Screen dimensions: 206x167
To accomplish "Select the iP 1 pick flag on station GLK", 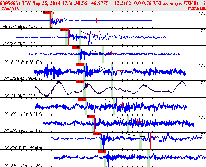I will pyautogui.click(x=102, y=151).
